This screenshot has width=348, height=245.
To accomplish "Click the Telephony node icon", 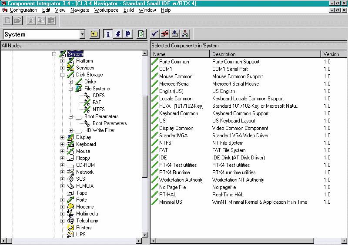I will [70, 221].
